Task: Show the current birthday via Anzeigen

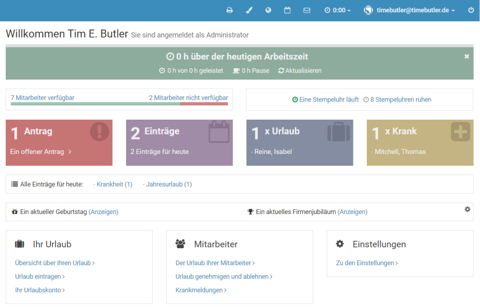Action: (103, 212)
